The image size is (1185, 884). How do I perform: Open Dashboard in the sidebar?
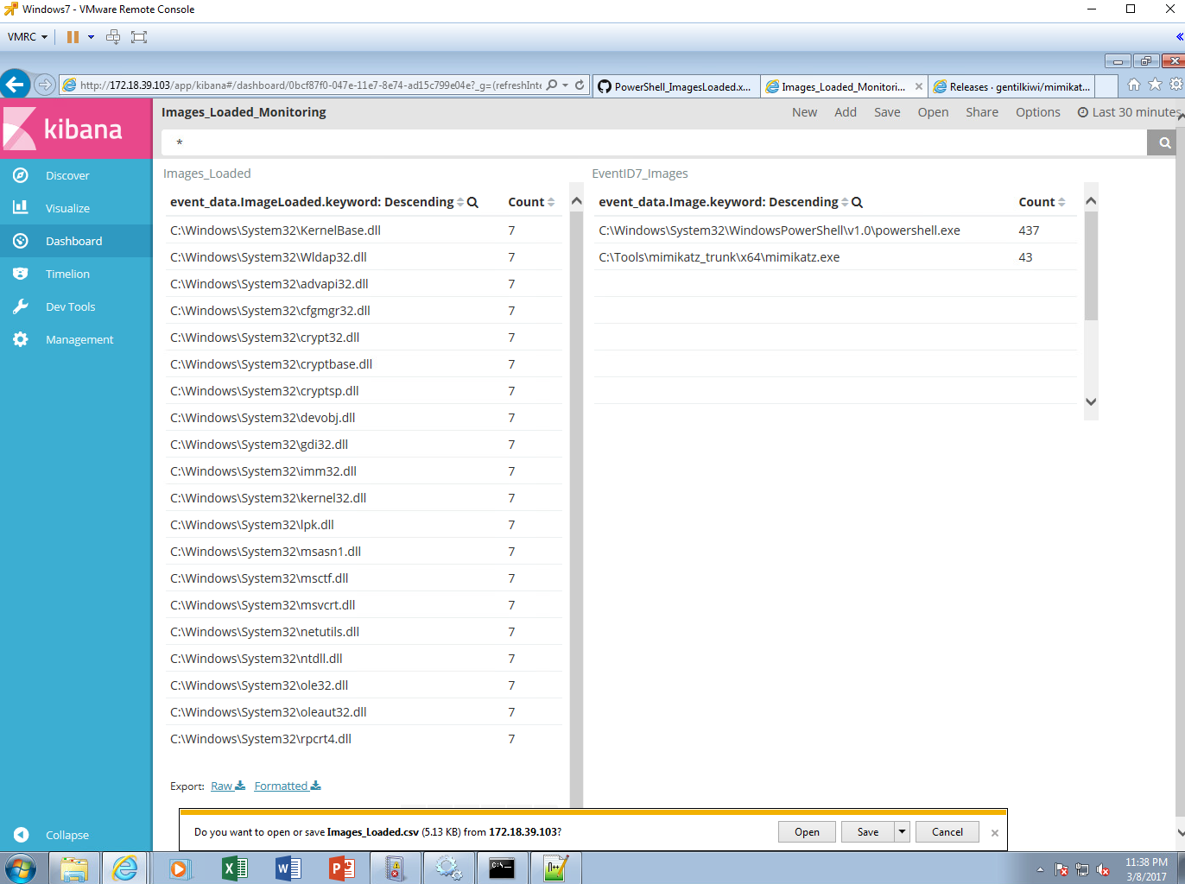coord(76,241)
